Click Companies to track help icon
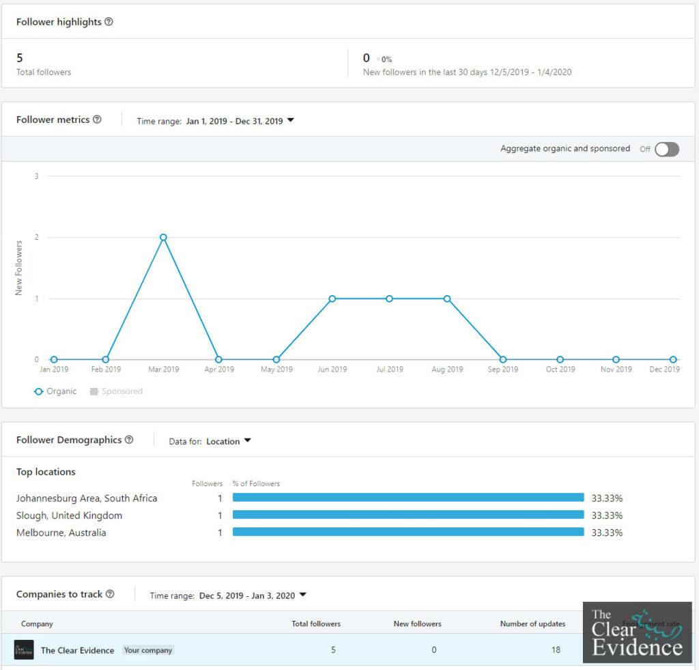The width and height of the screenshot is (699, 670). 110,594
